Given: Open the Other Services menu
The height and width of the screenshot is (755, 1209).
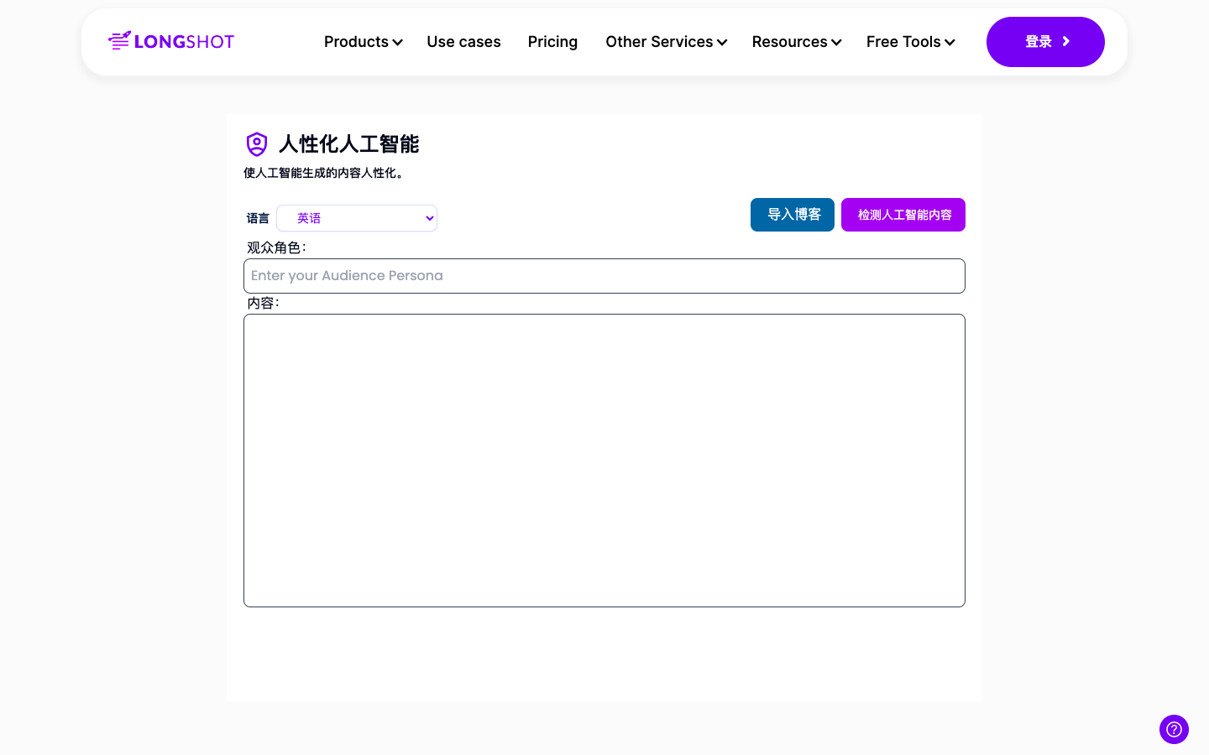Looking at the screenshot, I should (659, 42).
